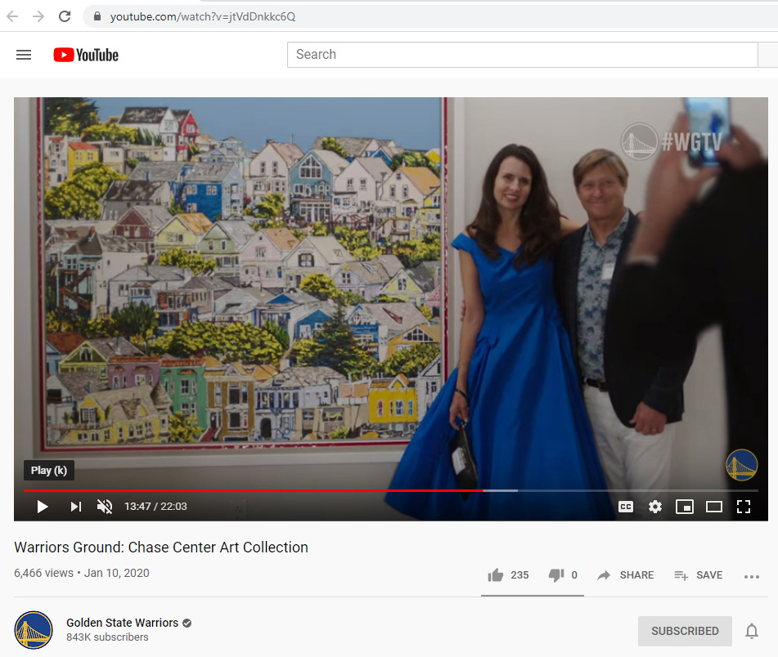
Task: Click video title Warriors Ground: Chase Center
Action: pyautogui.click(x=161, y=547)
